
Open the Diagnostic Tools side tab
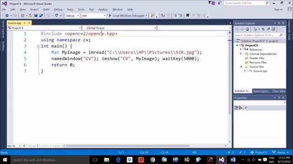(289, 30)
